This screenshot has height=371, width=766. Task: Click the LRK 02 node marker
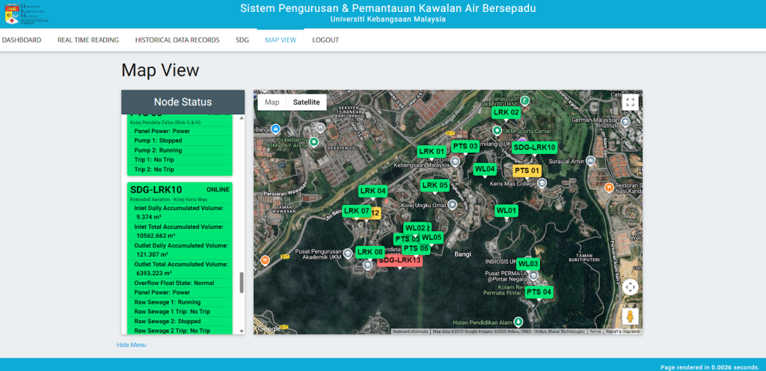tap(506, 112)
